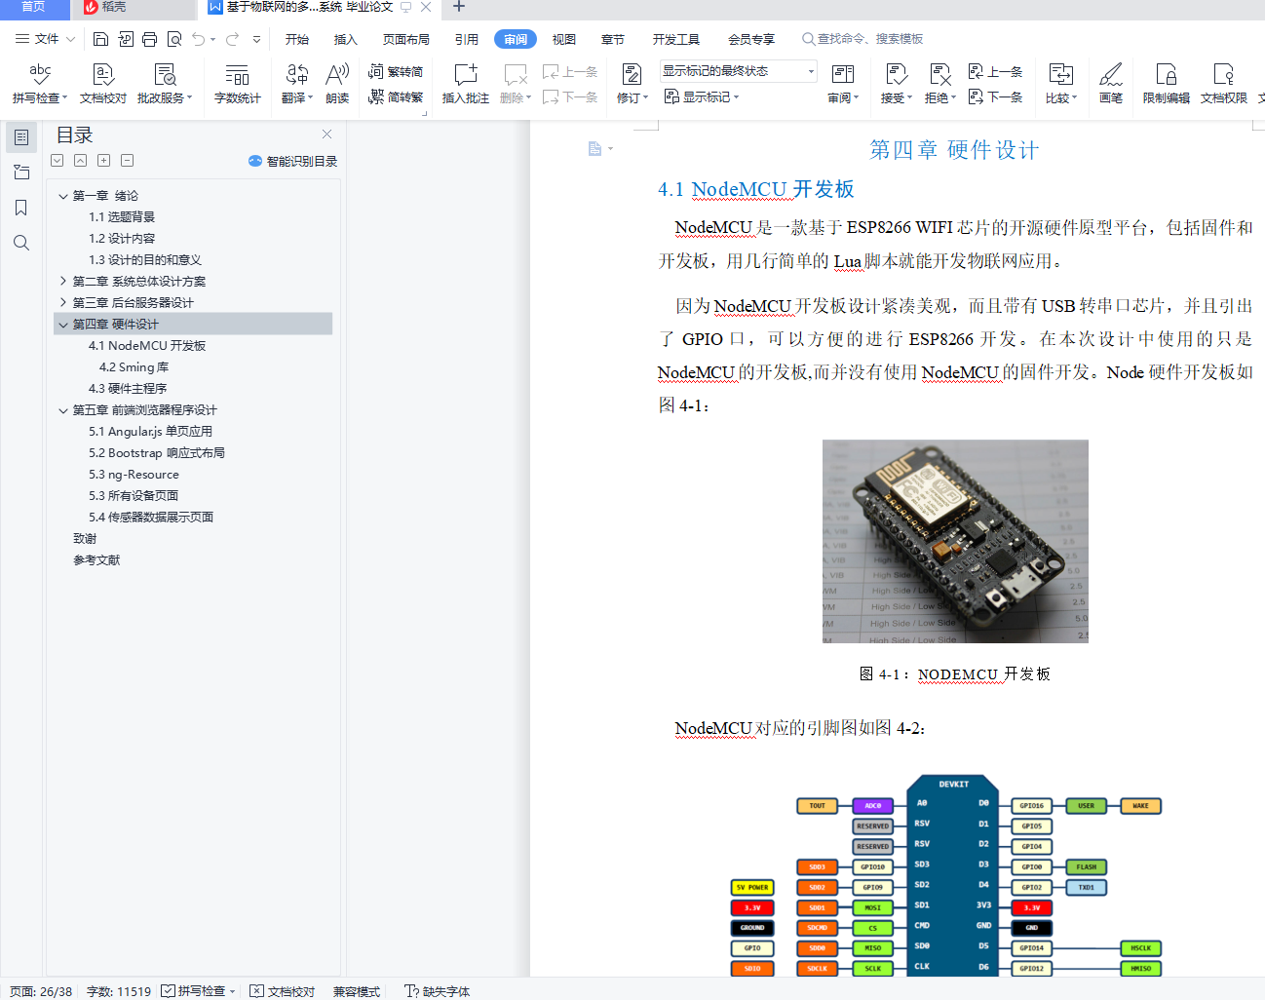Switch to the 插入 ribbon tab

click(346, 39)
